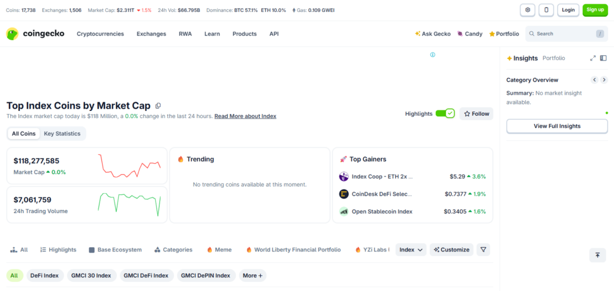
Task: Open Open Stablecoin Index gainer link
Action: click(382, 211)
